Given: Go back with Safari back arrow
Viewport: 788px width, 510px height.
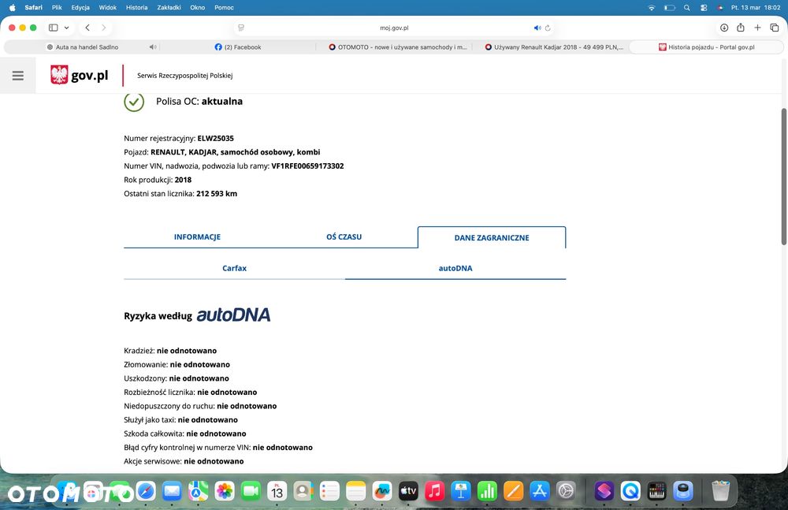Looking at the screenshot, I should click(87, 28).
